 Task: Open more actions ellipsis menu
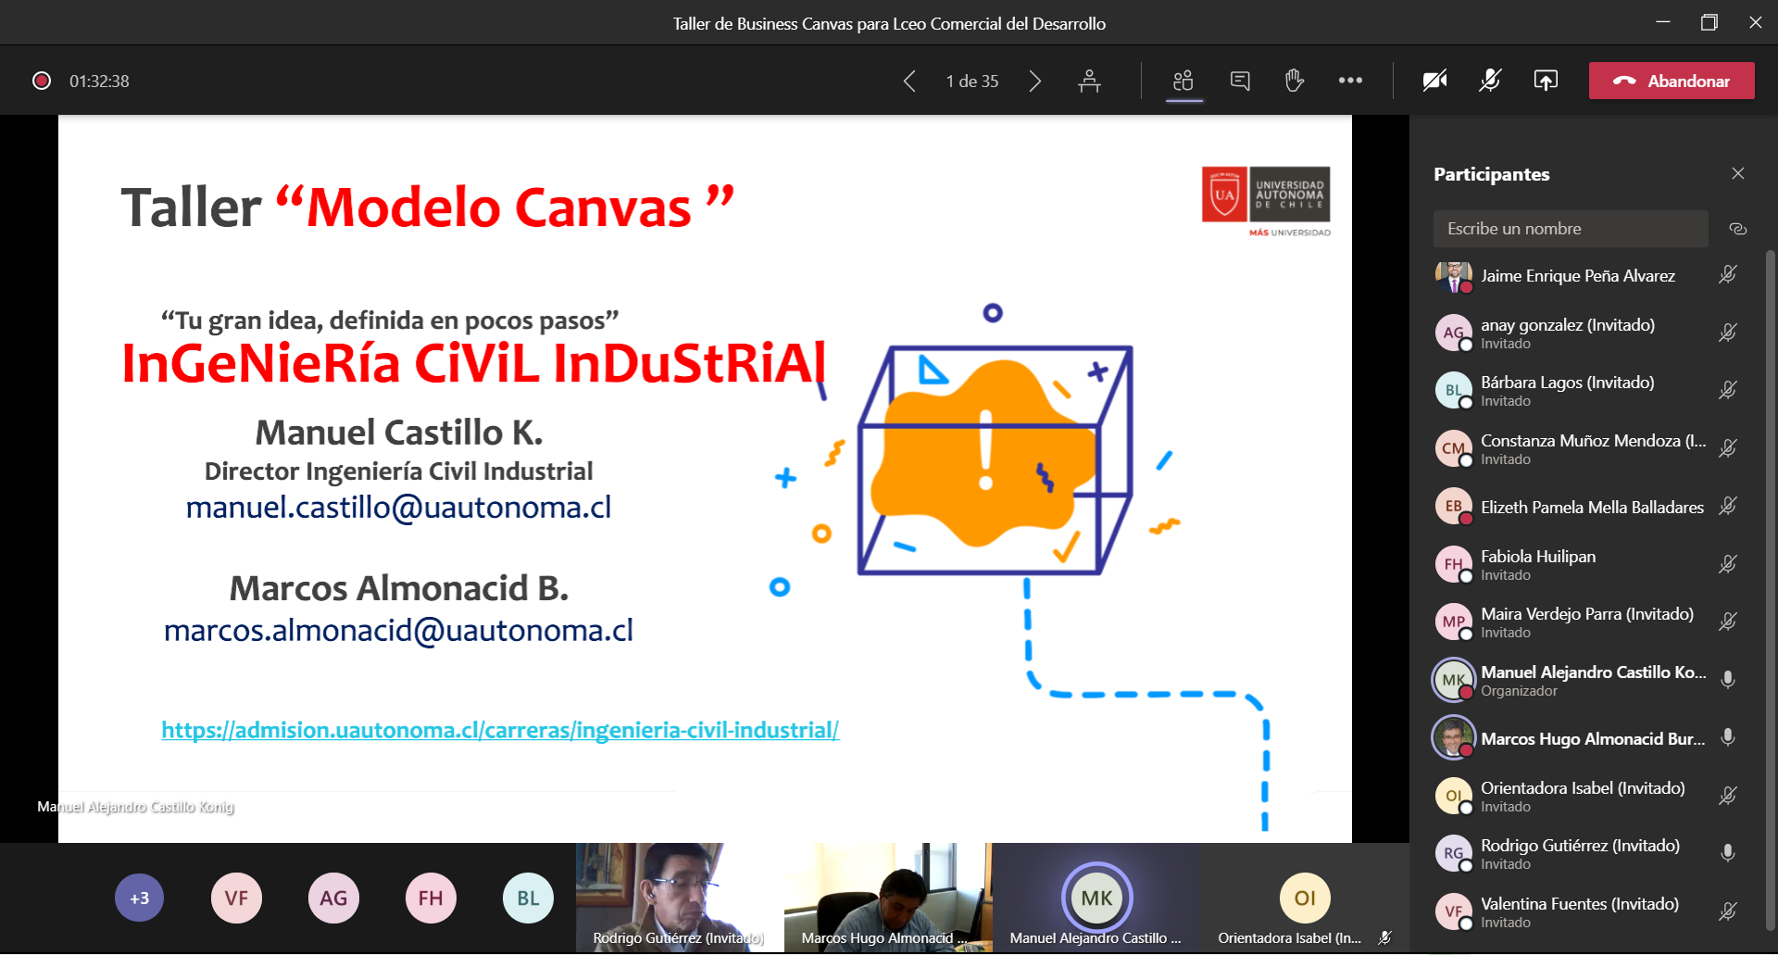coord(1350,81)
